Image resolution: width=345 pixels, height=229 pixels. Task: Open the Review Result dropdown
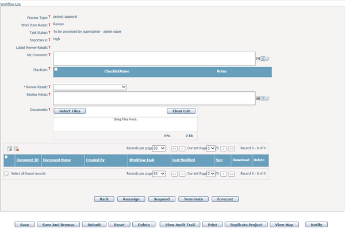(90, 87)
